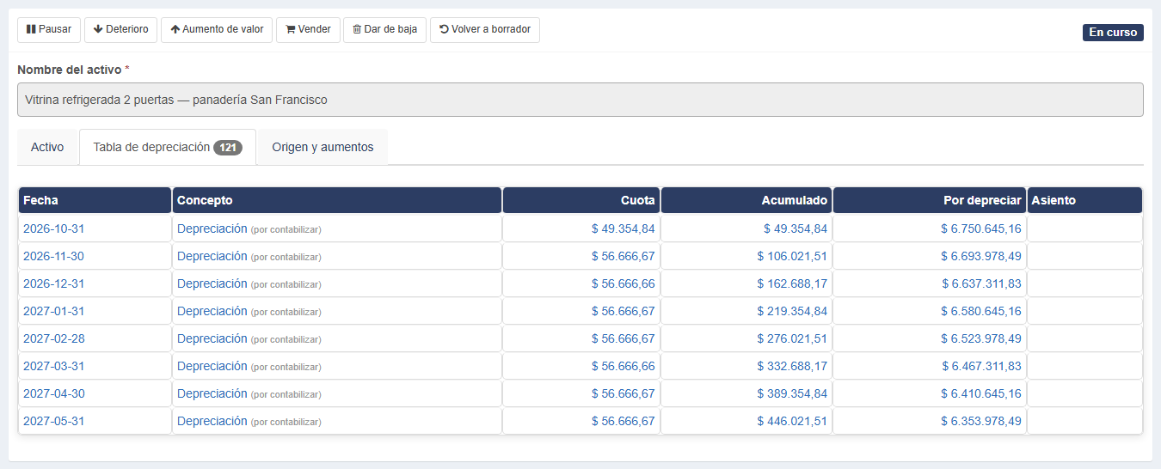The image size is (1161, 469).
Task: Click the acumulado $ 162.688,17
Action: point(792,283)
